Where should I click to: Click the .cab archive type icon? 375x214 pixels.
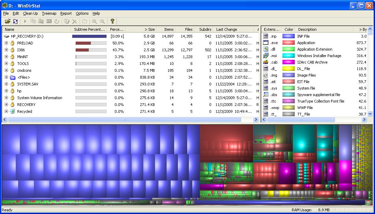coord(266,62)
